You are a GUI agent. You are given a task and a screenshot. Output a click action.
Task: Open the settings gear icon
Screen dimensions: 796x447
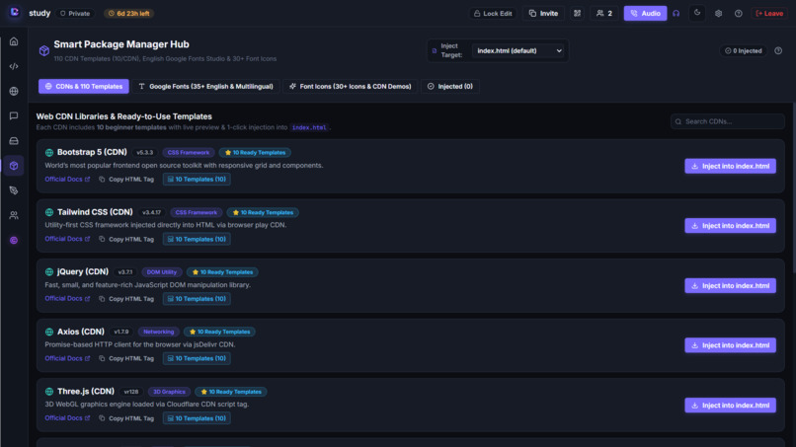(718, 14)
